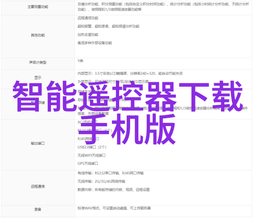Click the purple 手机版 overlay text
This screenshot has width=253, height=218.
(x=127, y=129)
